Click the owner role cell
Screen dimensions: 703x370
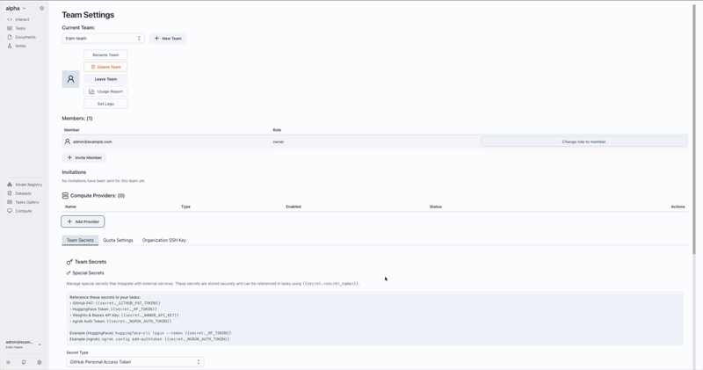tap(279, 141)
